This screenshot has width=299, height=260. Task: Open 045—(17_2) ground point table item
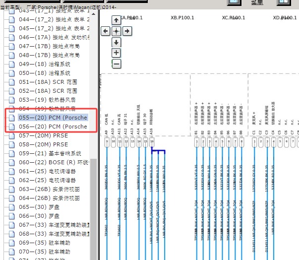click(x=54, y=28)
